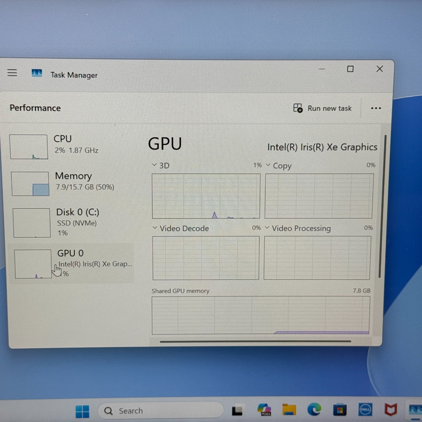Viewport: 422px width, 422px height.
Task: Click the 3D usage graph
Action: (206, 196)
